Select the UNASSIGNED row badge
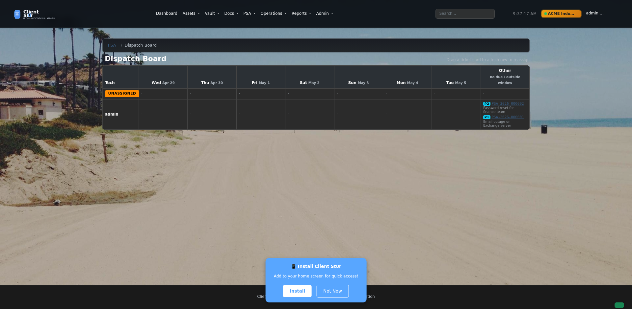632x309 pixels. click(x=122, y=94)
